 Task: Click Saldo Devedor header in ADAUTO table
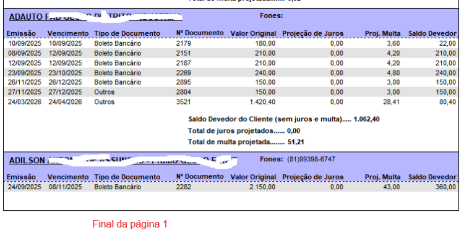[432, 34]
